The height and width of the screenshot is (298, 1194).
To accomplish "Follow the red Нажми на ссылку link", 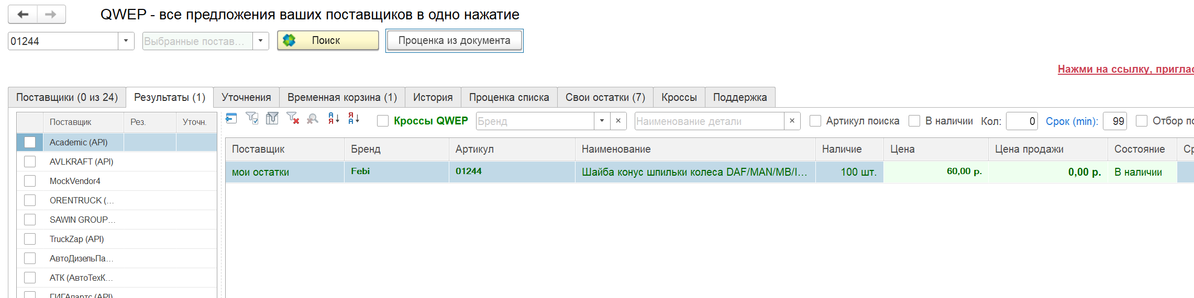I will (1125, 69).
